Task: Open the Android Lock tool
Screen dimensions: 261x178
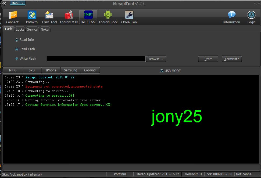Action: pos(108,15)
